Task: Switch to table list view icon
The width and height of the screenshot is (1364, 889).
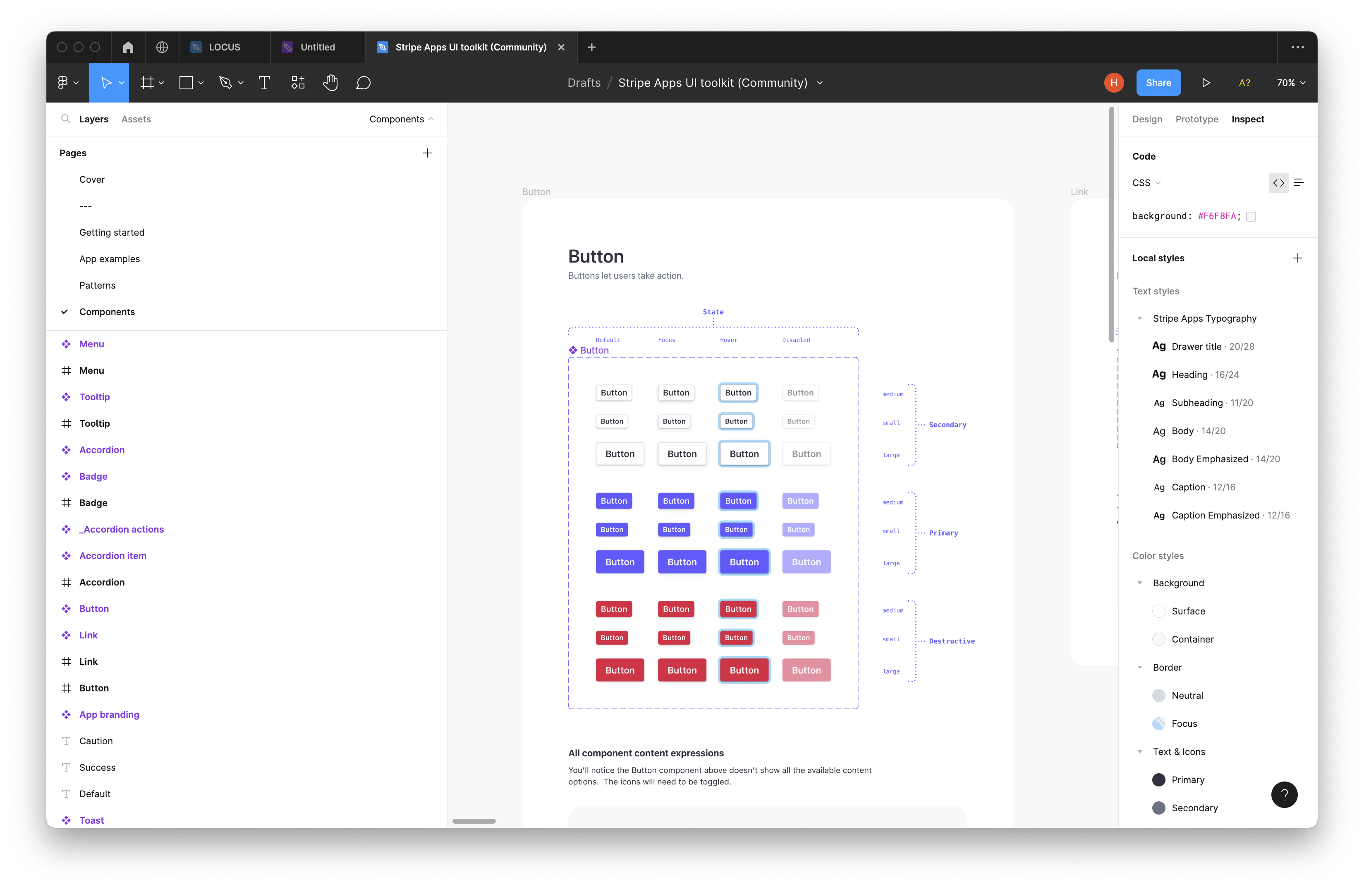Action: click(x=1299, y=183)
